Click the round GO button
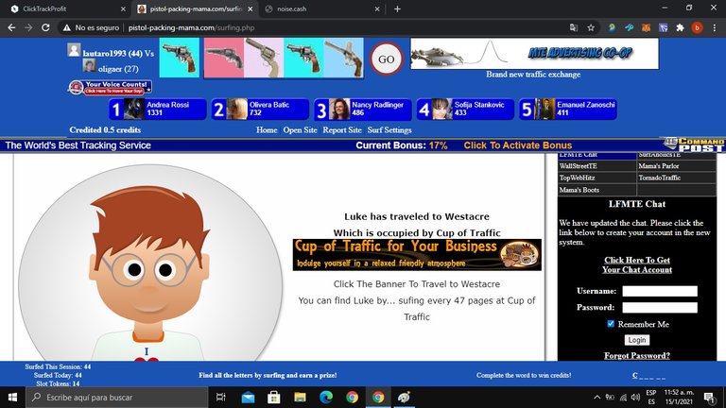 tap(386, 59)
